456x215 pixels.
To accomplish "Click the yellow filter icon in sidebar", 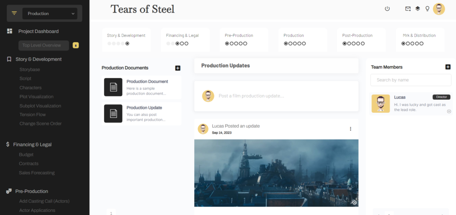I will (14, 13).
